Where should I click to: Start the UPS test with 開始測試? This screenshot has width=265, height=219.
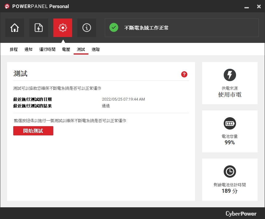pyautogui.click(x=33, y=131)
